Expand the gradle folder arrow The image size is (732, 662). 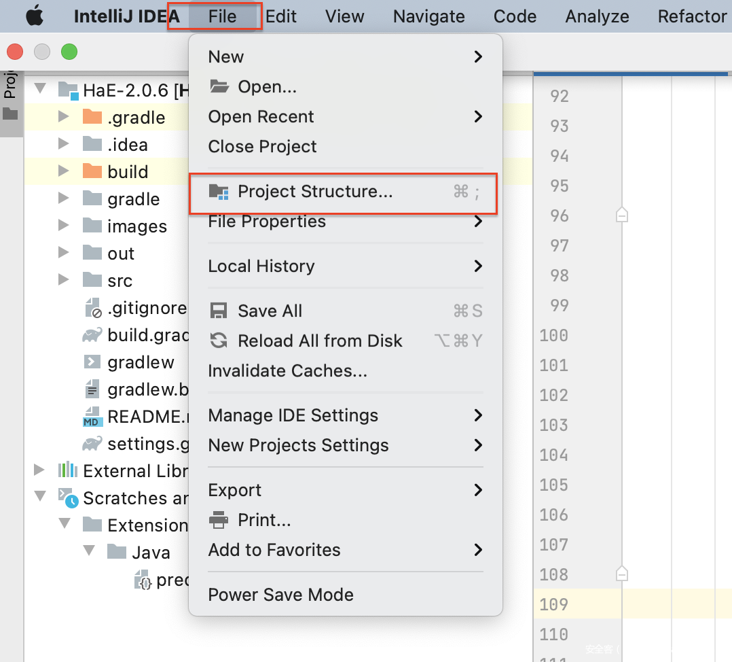(x=63, y=198)
